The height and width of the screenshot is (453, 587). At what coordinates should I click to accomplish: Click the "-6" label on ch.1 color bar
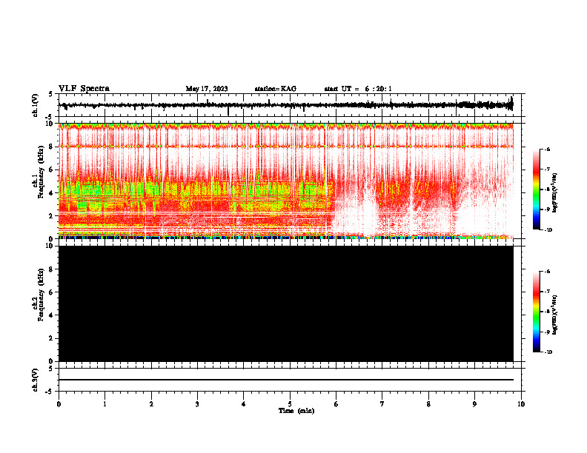point(546,149)
